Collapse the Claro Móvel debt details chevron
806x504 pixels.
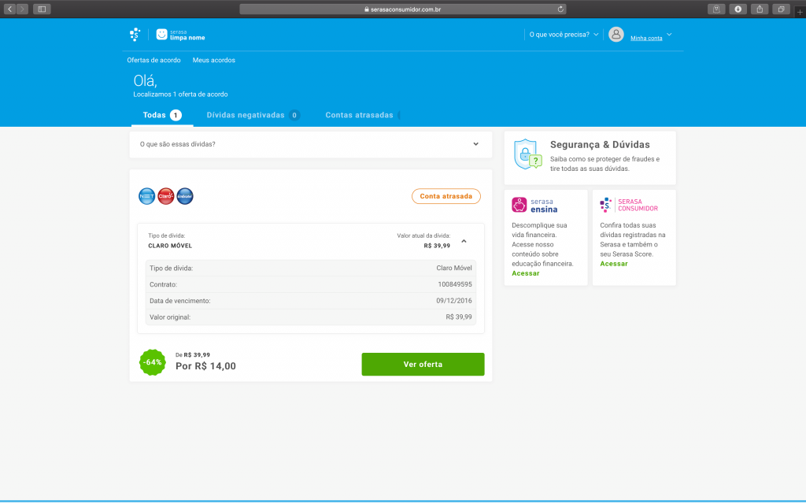pos(464,241)
